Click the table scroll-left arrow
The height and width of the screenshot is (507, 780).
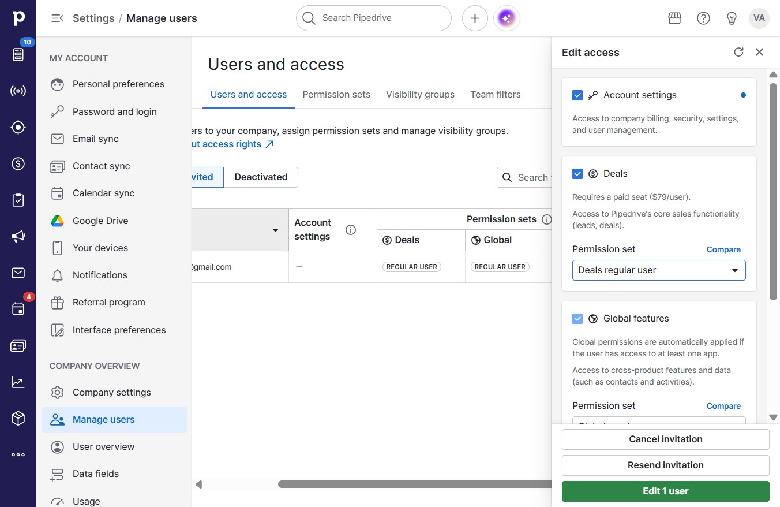199,484
